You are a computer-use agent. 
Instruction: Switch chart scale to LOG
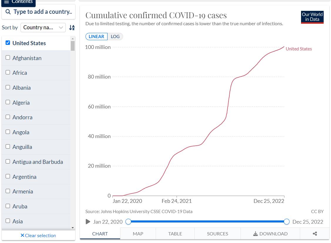click(115, 37)
